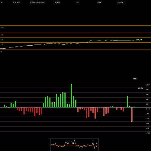Click the RSI value label 39.24
Screen dimensions: 151x151
click(x=139, y=40)
